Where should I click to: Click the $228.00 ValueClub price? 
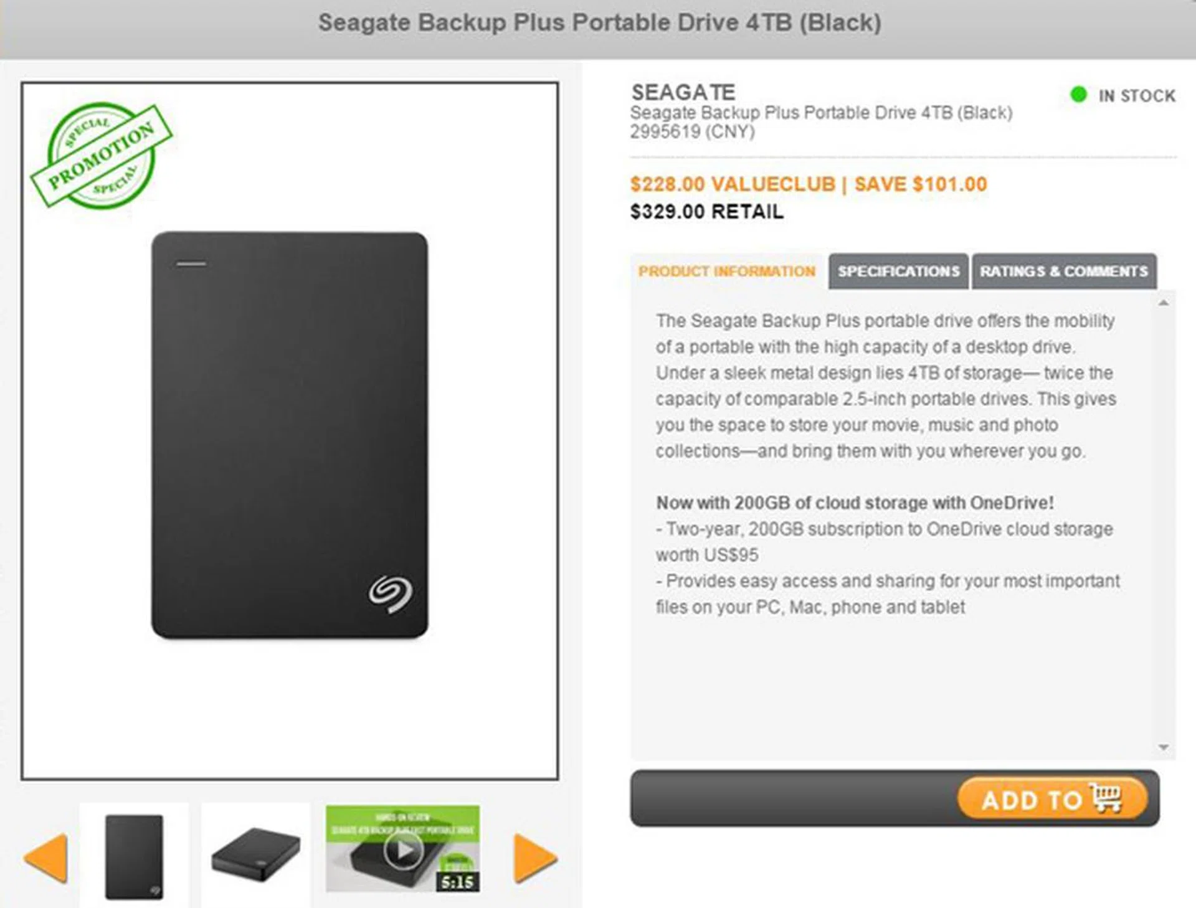point(732,184)
